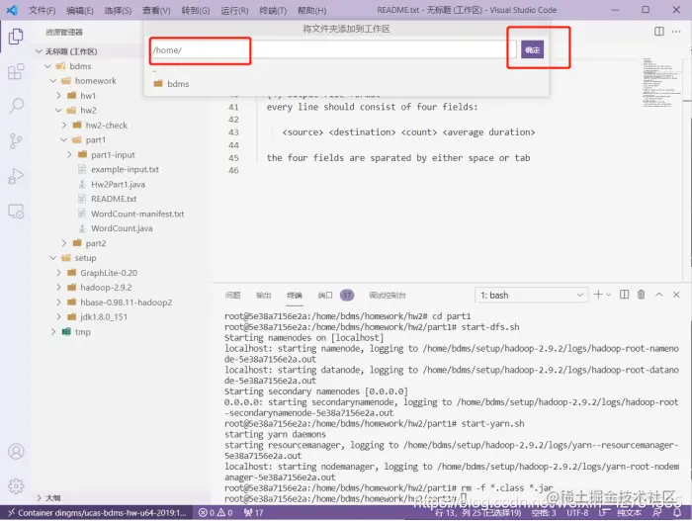Viewport: 692px width, 521px height.
Task: Click the /home/ path input field
Action: click(333, 49)
